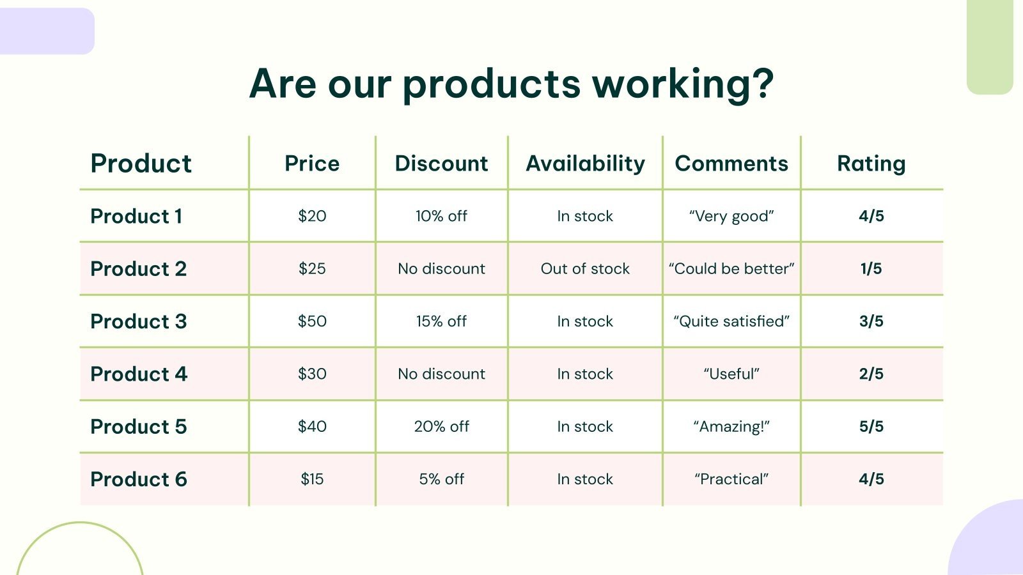
Task: Select the "Out of stock" cell
Action: tap(585, 269)
